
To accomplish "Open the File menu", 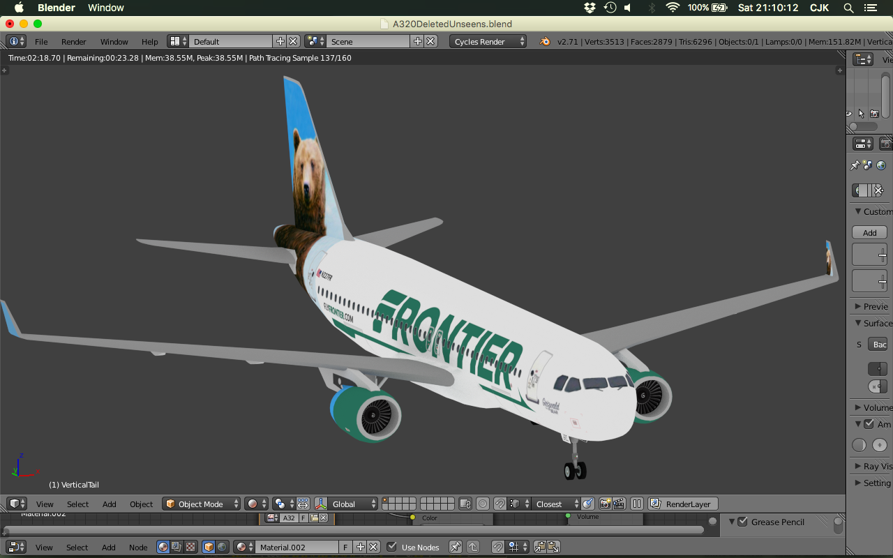I will pos(41,42).
